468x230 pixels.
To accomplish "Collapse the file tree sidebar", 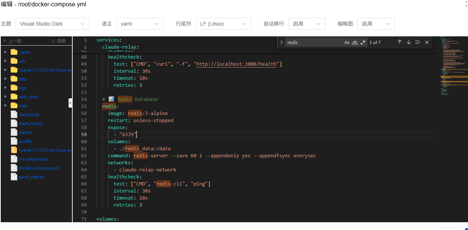I will click(x=70, y=103).
